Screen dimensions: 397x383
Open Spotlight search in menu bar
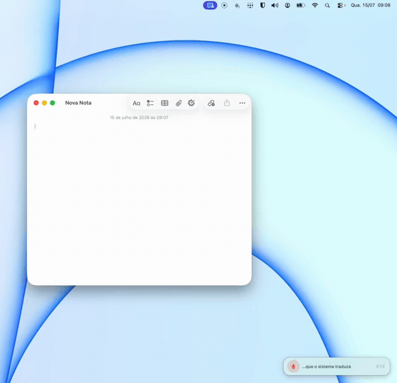328,6
